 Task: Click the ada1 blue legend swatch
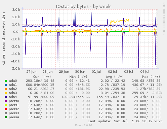pos(6,85)
